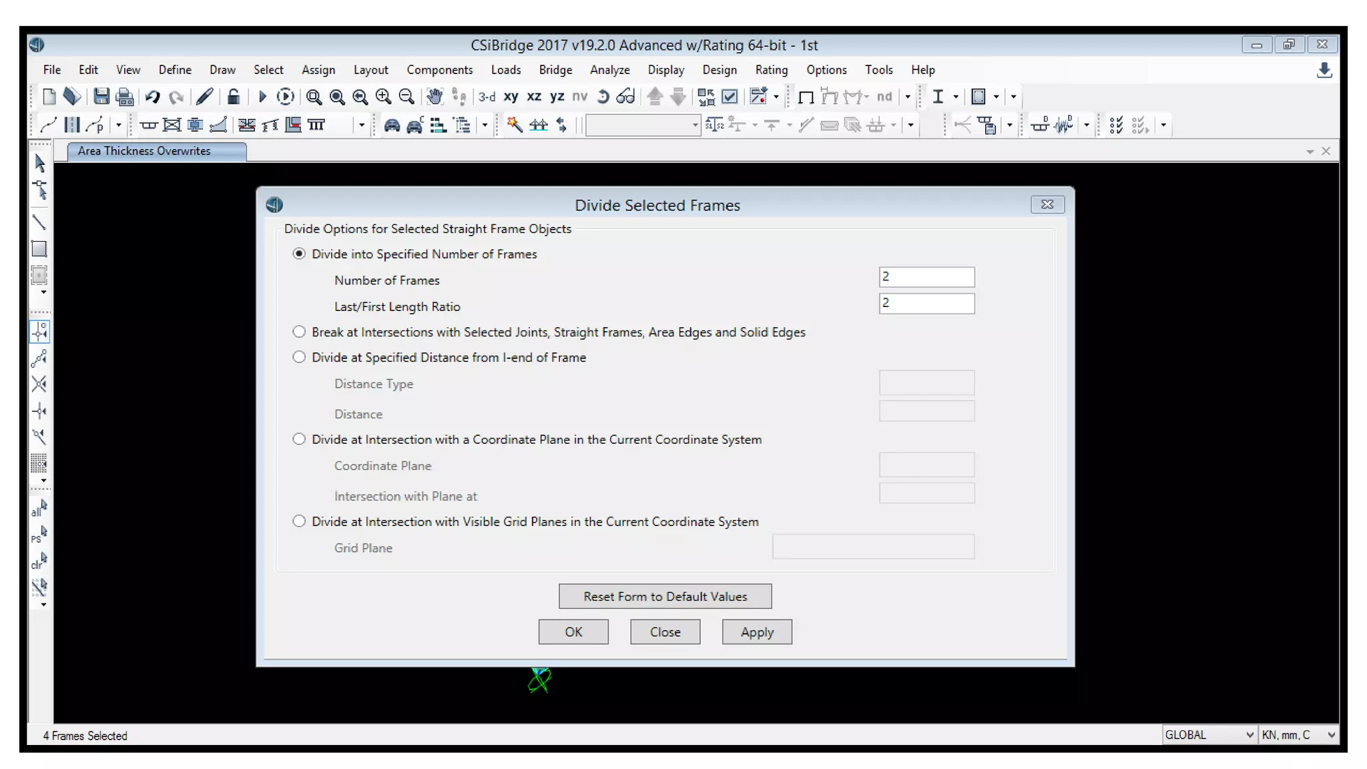Screen dimensions: 1367x769
Task: Select Divide at Intersection with Visible Grid Planes
Action: point(299,521)
